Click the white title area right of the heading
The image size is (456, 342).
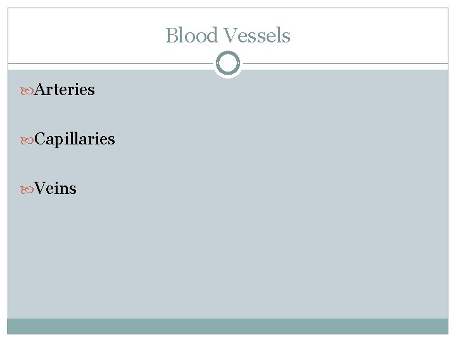(x=374, y=35)
